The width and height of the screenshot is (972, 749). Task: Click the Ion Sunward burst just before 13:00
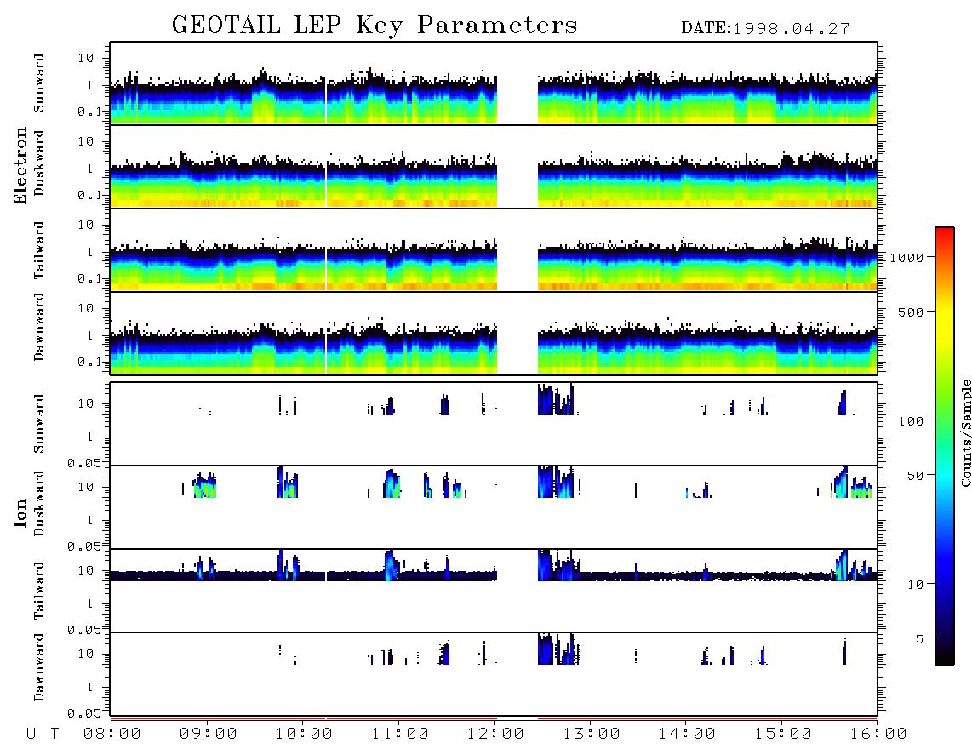click(556, 399)
